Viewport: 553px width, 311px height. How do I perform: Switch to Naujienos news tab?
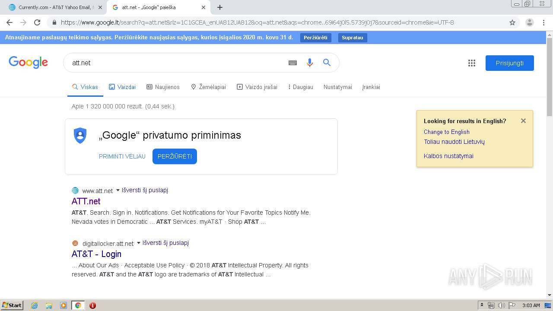point(163,87)
